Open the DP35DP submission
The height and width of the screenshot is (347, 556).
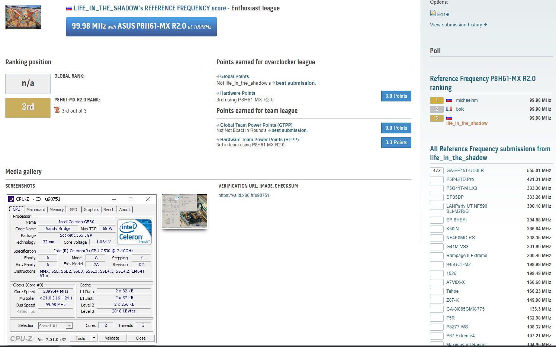(455, 197)
